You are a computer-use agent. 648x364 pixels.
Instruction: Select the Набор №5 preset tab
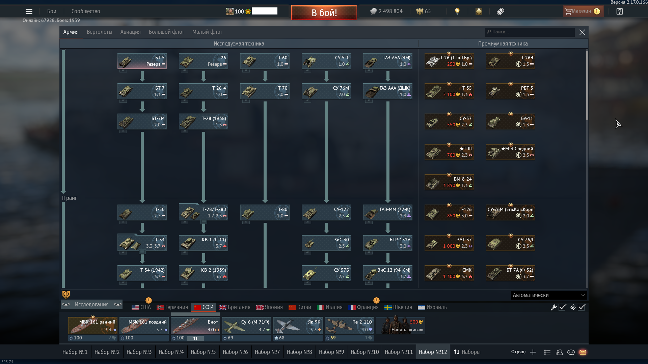coord(203,352)
